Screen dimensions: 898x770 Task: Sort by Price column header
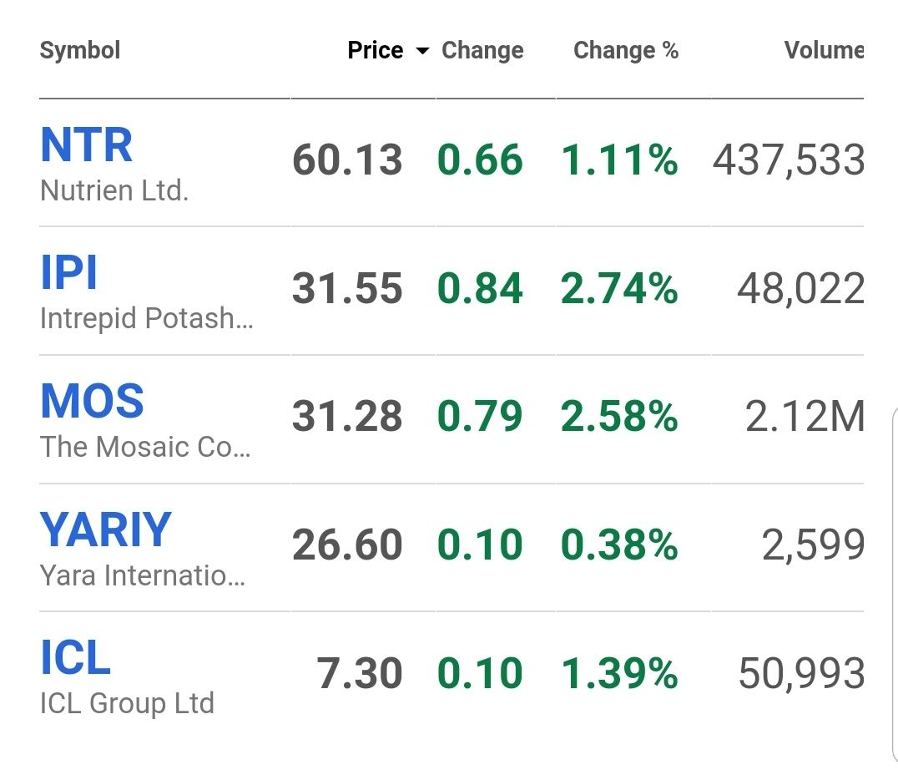tap(376, 50)
